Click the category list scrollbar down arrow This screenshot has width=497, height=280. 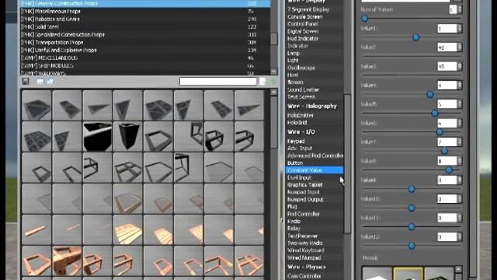click(274, 71)
